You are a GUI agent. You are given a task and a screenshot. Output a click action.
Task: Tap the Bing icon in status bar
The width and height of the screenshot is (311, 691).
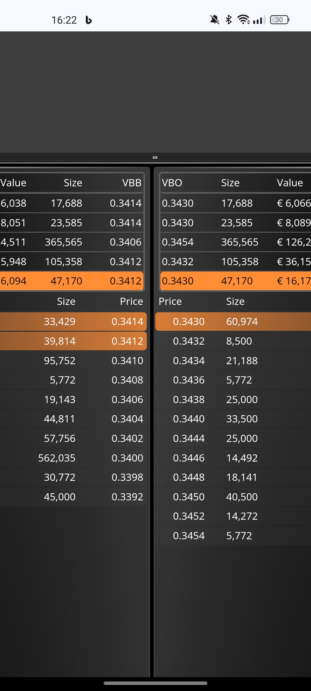tap(88, 20)
